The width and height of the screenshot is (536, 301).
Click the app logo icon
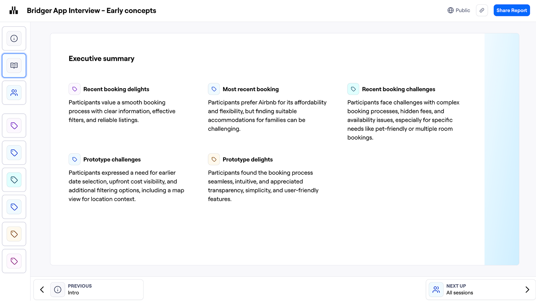click(14, 10)
